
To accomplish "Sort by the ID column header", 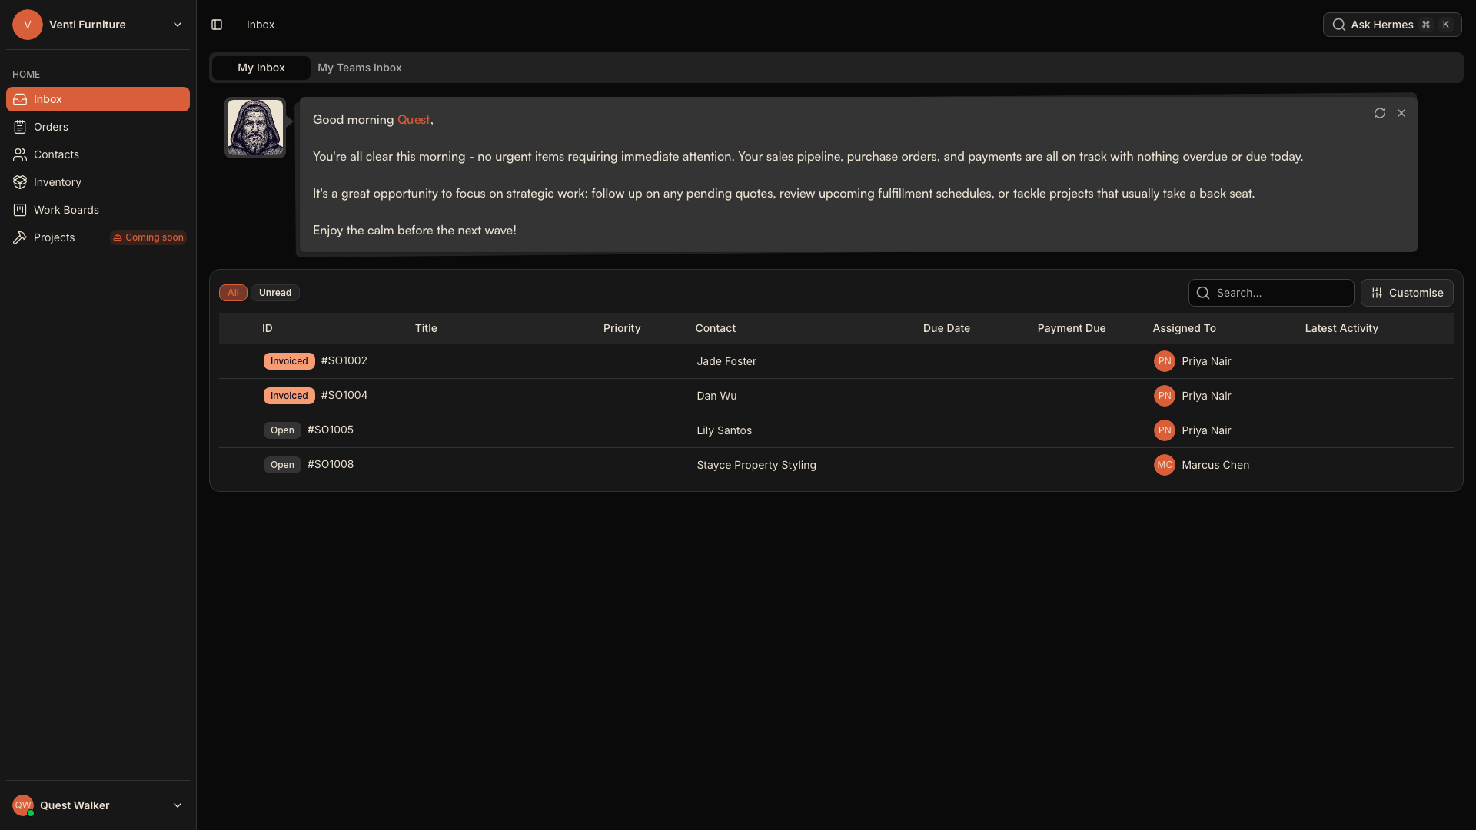I will (268, 328).
